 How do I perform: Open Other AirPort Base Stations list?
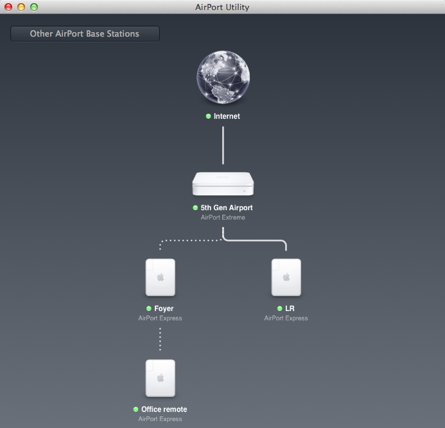(x=85, y=34)
